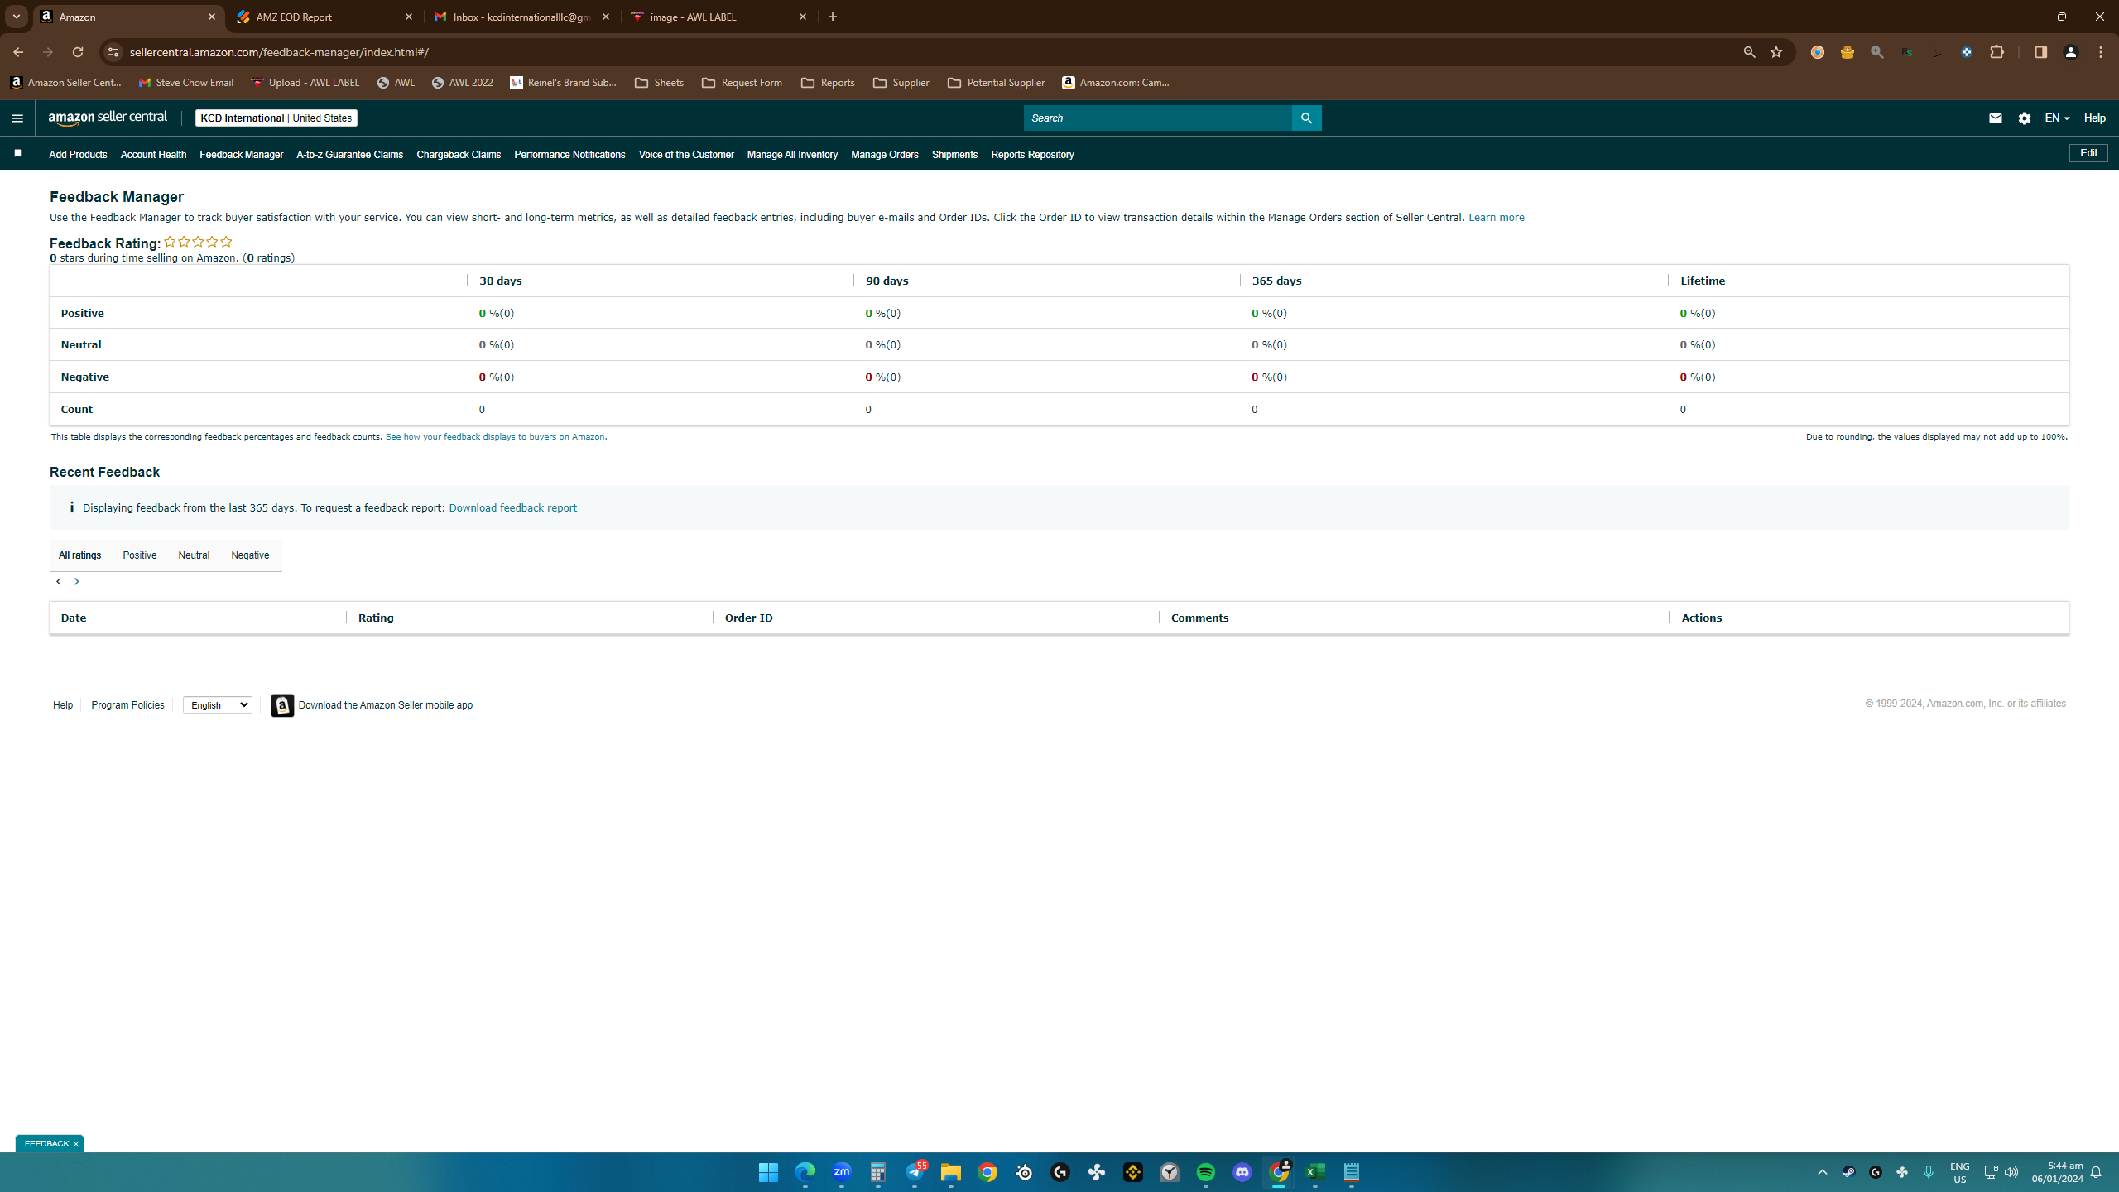Reload the page in Chrome
Viewport: 2119px width, 1192px height.
(x=78, y=52)
